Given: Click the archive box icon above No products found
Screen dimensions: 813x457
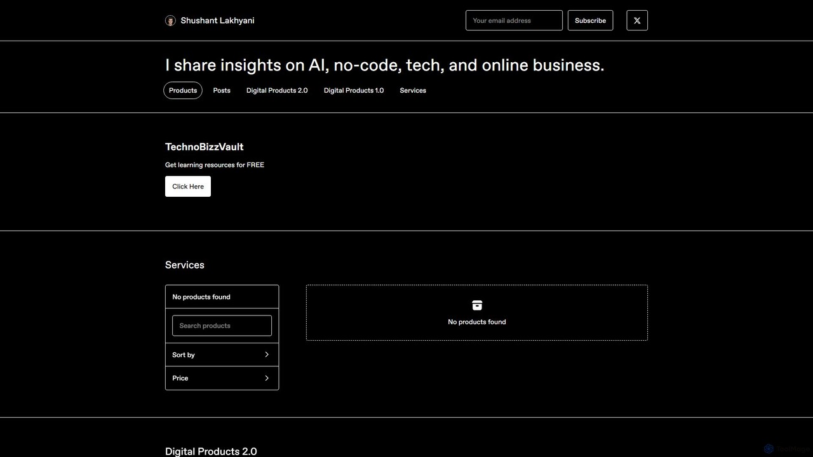Looking at the screenshot, I should tap(477, 305).
